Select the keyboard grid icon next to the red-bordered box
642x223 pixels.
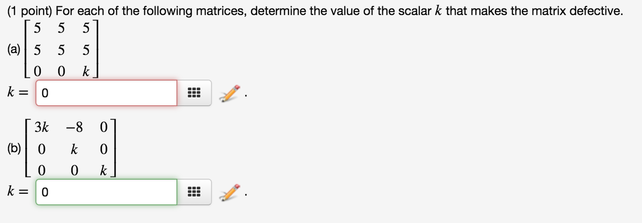click(193, 92)
